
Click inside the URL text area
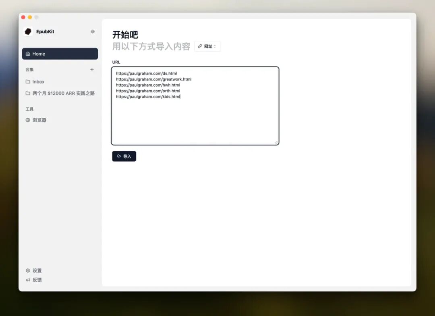click(195, 106)
